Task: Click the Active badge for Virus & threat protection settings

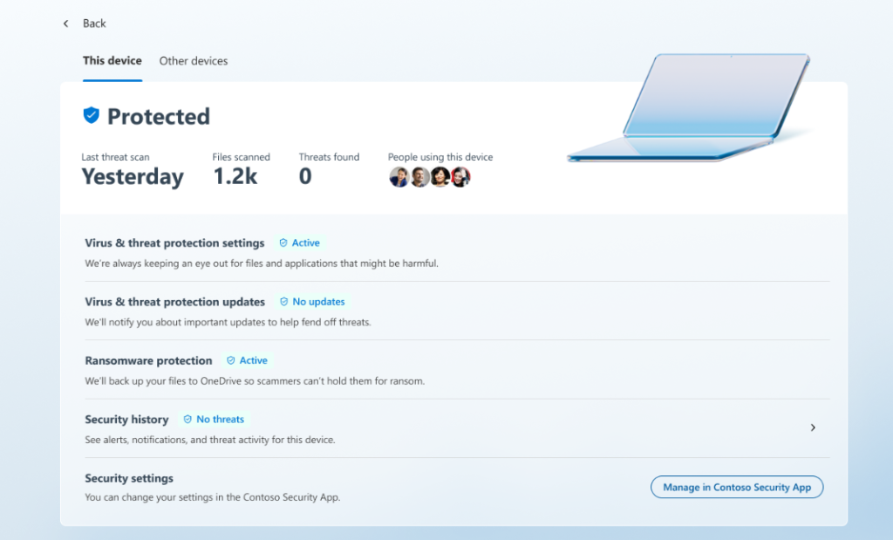Action: 299,243
